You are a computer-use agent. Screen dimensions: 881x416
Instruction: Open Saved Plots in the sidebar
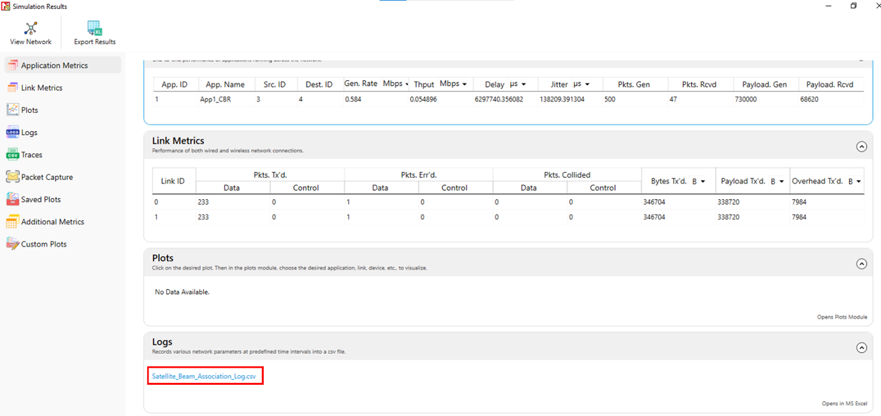pyautogui.click(x=41, y=199)
